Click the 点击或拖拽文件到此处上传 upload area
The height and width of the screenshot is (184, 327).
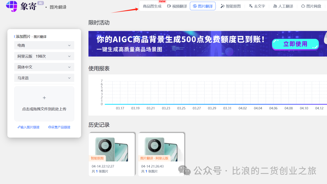pos(44,109)
